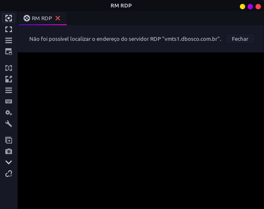
Task: Click the RDP server error message text
Action: coord(125,39)
